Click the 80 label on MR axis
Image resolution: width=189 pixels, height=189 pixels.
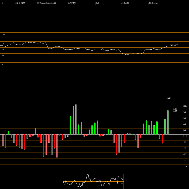[x=184, y=112]
